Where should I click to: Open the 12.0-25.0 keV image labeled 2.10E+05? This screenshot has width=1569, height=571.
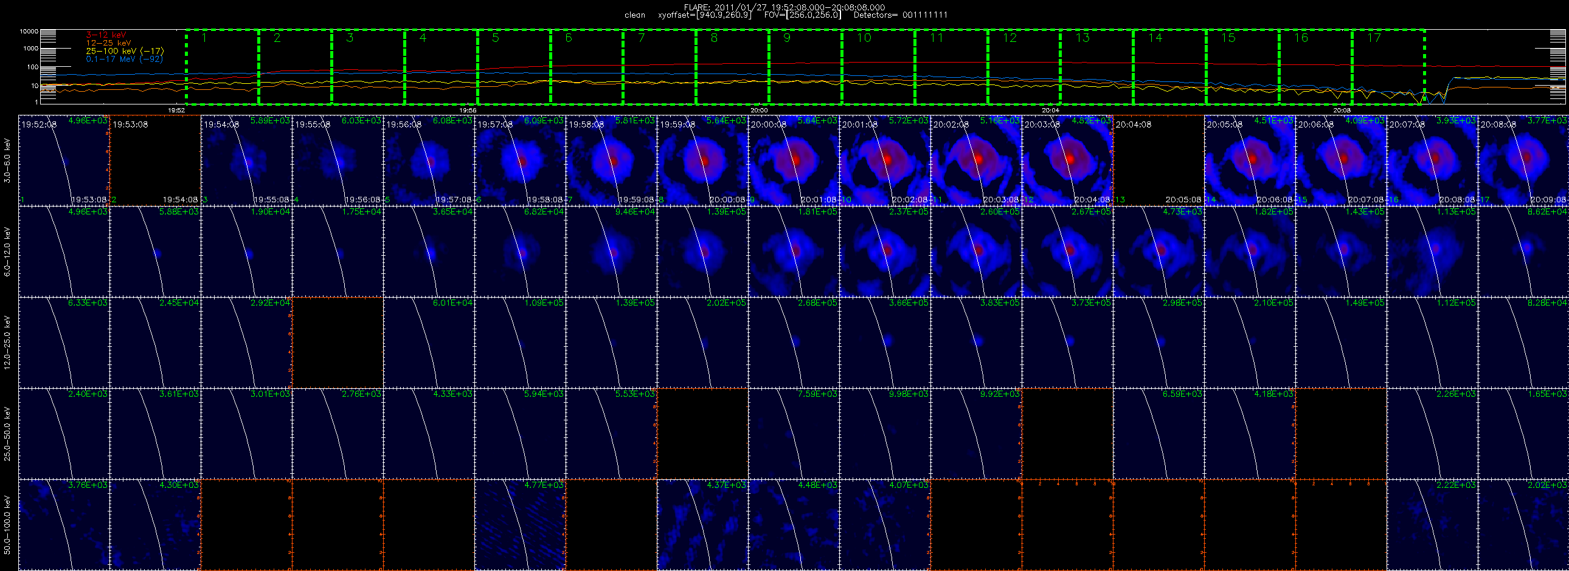click(x=1250, y=343)
